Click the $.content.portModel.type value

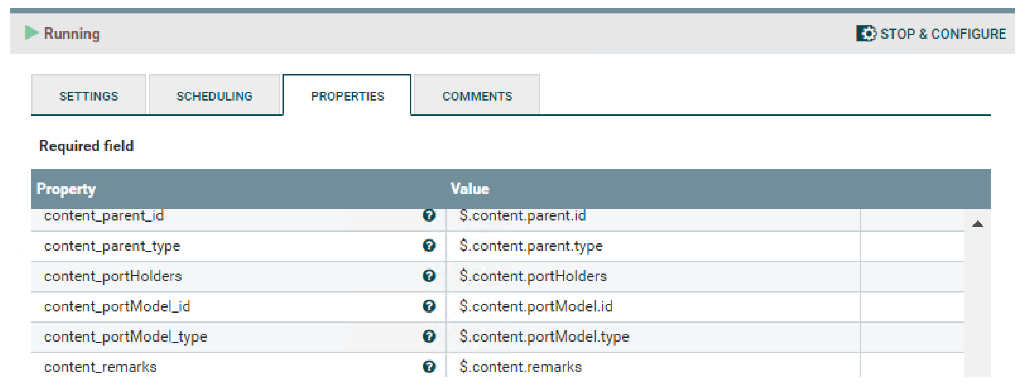544,337
